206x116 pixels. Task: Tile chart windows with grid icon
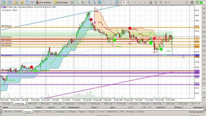coord(99,2)
